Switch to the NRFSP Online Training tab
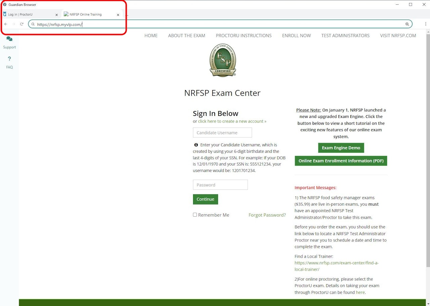The image size is (430, 306). [x=92, y=14]
